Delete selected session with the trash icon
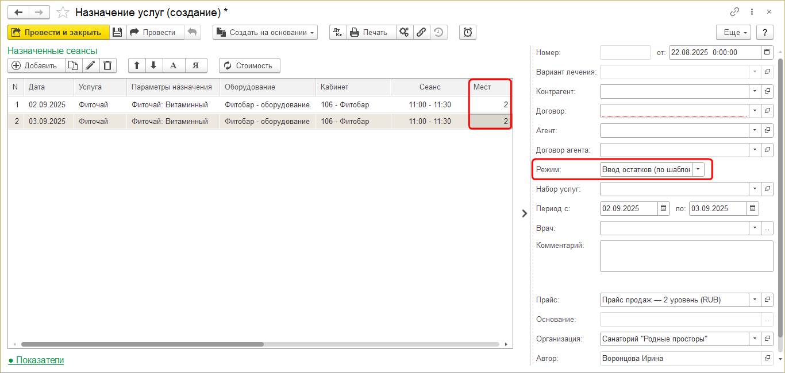Screen dimensions: 785x373 coord(107,65)
